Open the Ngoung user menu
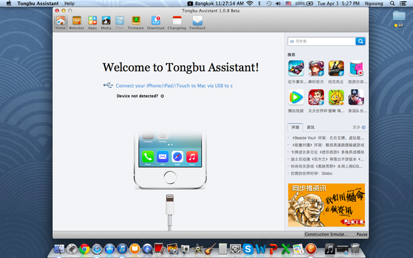 [374, 3]
